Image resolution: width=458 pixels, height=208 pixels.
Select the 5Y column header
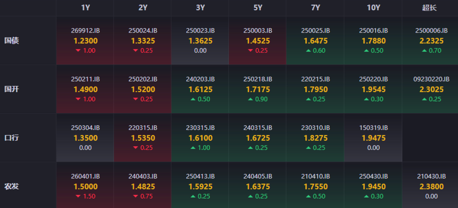pyautogui.click(x=258, y=8)
